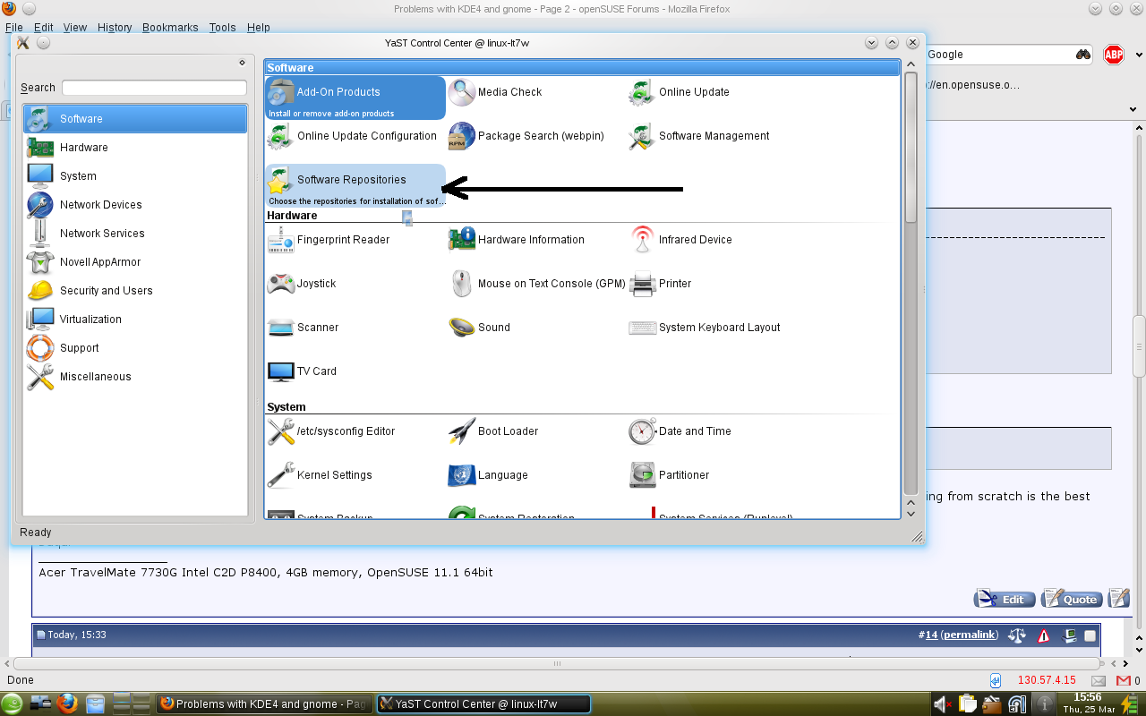Open the Boot Loader module
Viewport: 1146px width, 716px height.
click(493, 431)
